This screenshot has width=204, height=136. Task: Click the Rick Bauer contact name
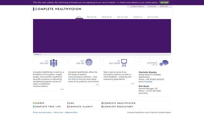coord(144,86)
